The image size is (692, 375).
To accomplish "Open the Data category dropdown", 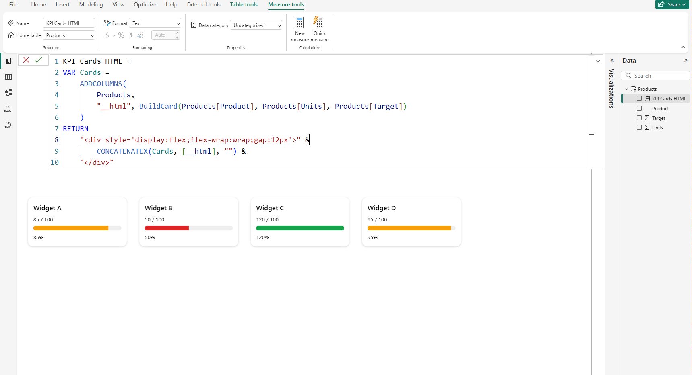I will coord(256,25).
